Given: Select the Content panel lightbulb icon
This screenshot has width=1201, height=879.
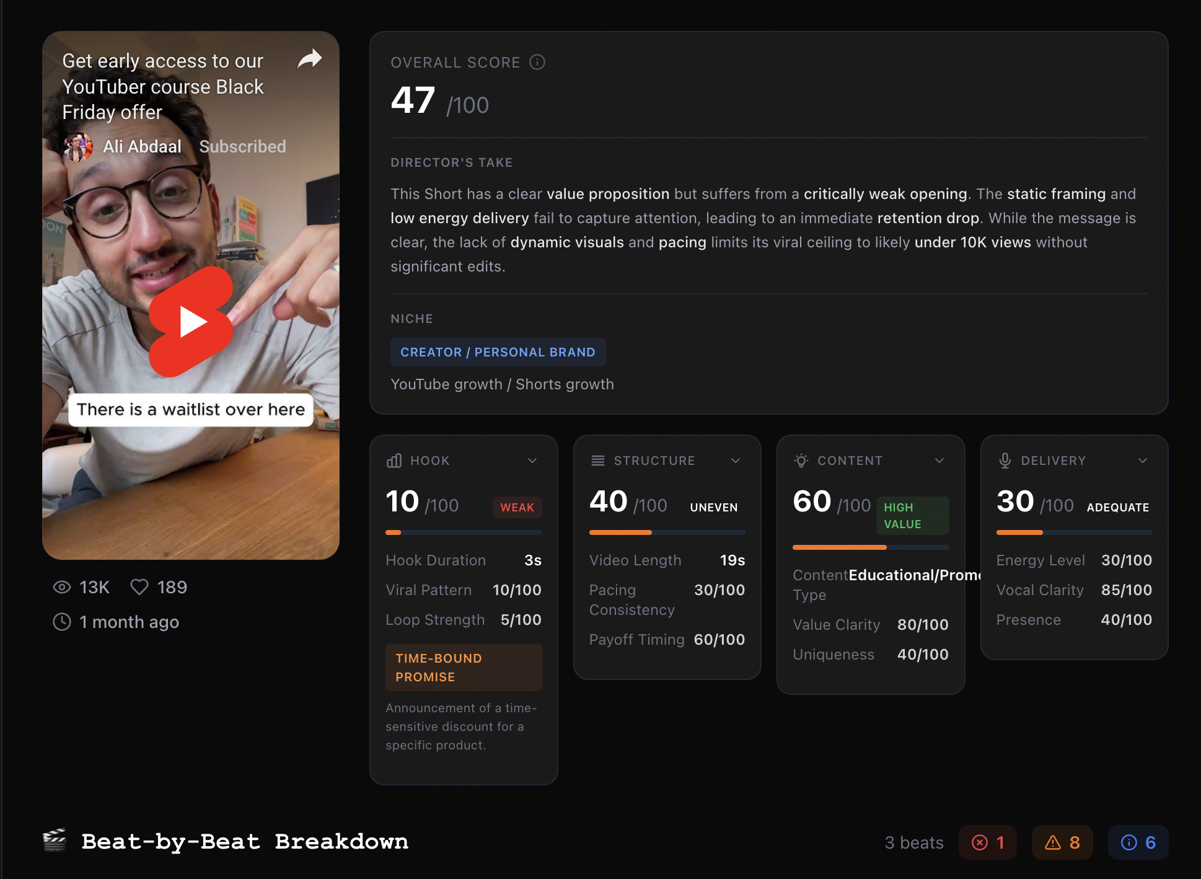Looking at the screenshot, I should (x=801, y=461).
